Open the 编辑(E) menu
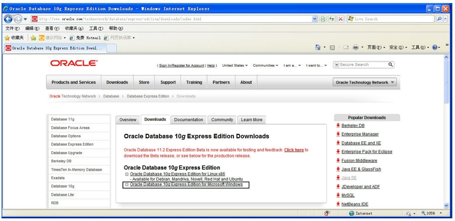This screenshot has width=455, height=221. [32, 28]
